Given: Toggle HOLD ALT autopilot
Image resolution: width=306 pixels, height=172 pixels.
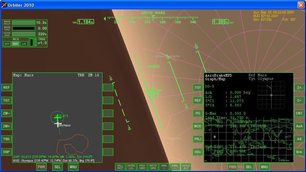Looking at the screenshot, I should pyautogui.click(x=186, y=167).
